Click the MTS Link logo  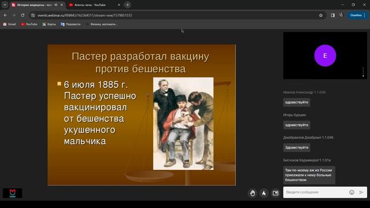click(x=13, y=193)
